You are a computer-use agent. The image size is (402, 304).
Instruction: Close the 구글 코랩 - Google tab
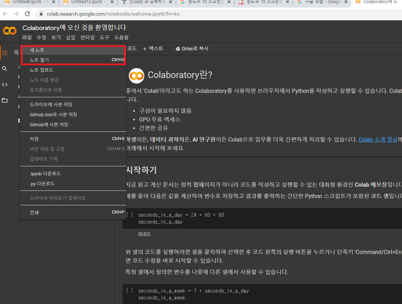(346, 2)
